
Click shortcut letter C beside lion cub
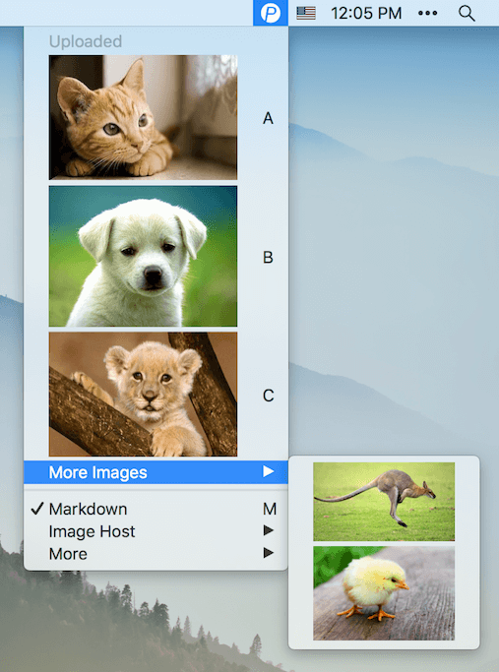point(269,396)
